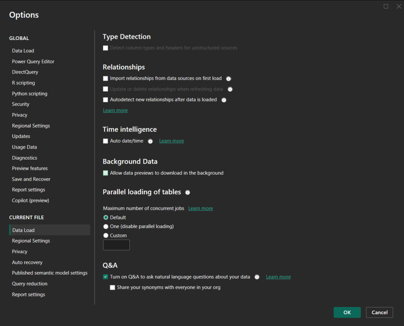Image resolution: width=404 pixels, height=326 pixels.
Task: Open info icon beside Turn on Q&A
Action: [257, 277]
